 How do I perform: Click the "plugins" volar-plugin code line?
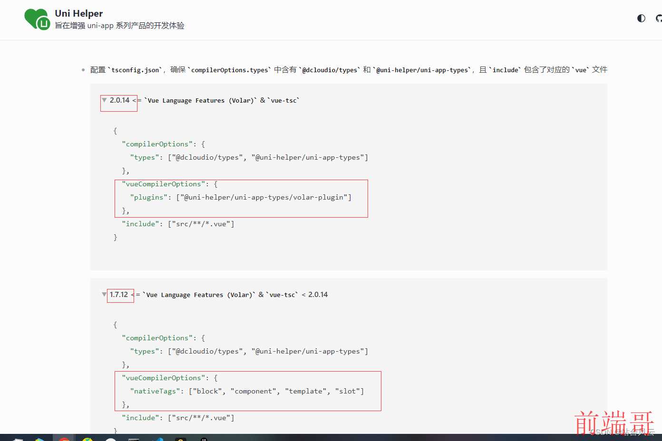click(x=241, y=197)
